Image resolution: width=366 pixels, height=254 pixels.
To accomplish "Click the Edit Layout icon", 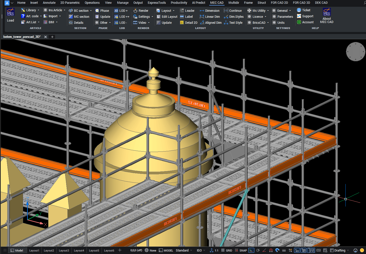I will coord(159,16).
